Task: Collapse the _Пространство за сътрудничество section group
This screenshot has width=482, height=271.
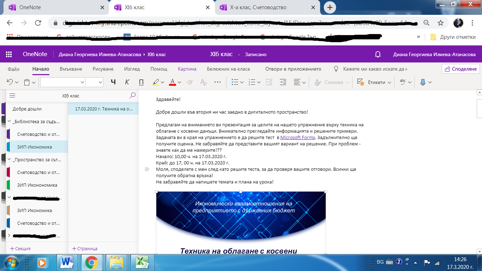Action: (x=10, y=159)
